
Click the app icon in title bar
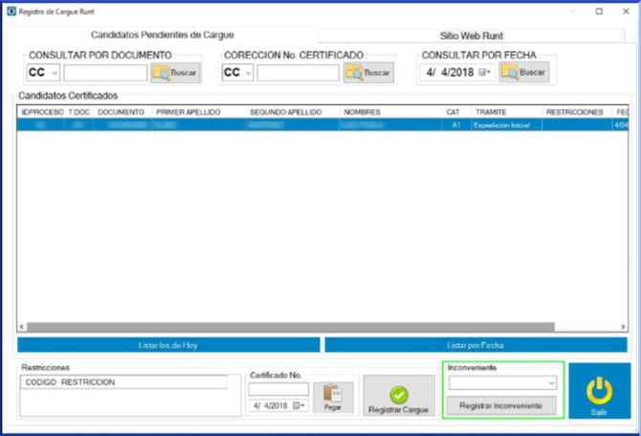point(11,11)
